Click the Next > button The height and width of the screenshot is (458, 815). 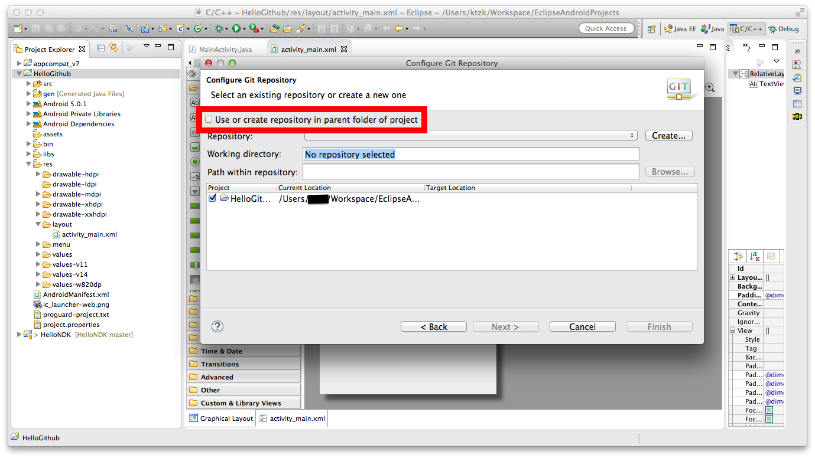[505, 327]
